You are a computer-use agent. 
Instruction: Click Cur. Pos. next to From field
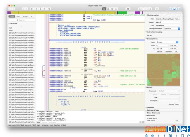tap(173, 46)
